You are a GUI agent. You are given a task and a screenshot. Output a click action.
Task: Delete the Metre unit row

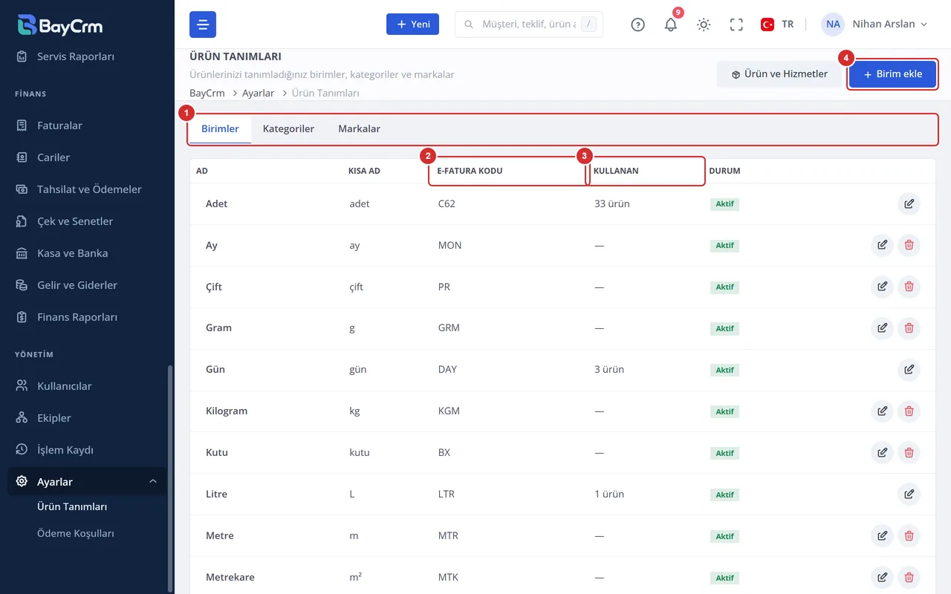pyautogui.click(x=909, y=536)
